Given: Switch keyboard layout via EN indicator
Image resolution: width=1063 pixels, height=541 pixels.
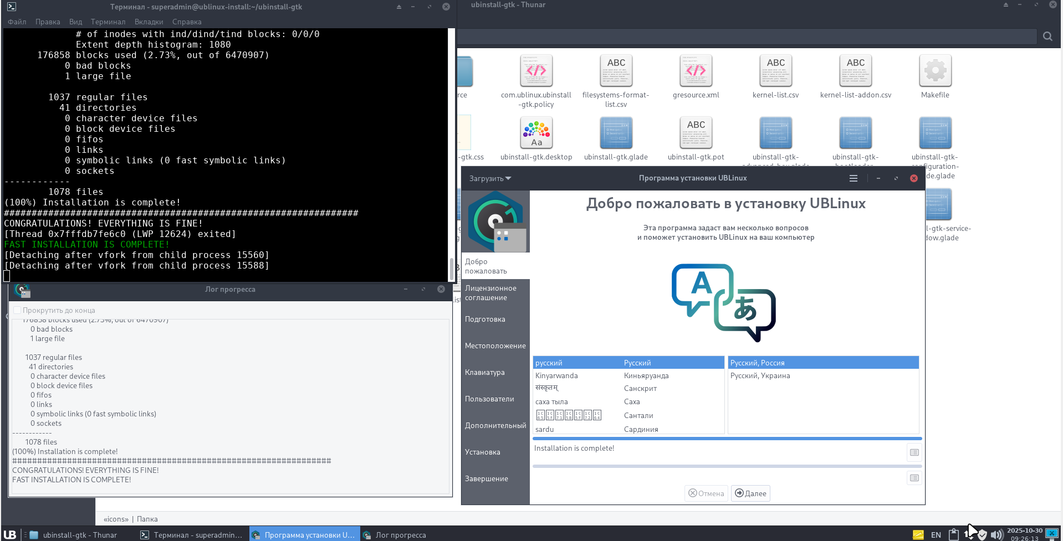Looking at the screenshot, I should pyautogui.click(x=936, y=535).
